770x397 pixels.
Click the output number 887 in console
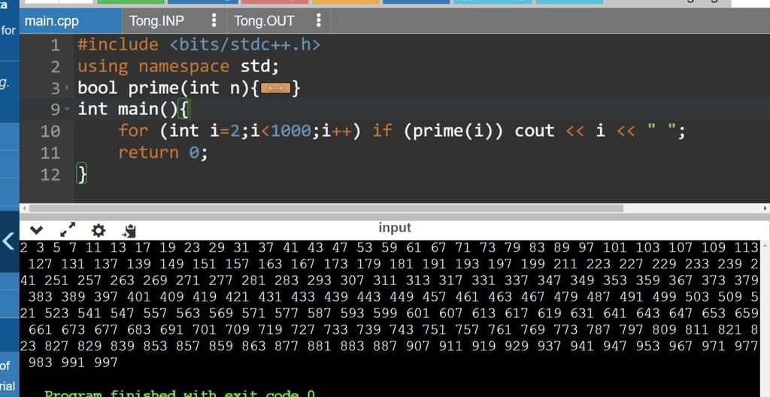point(384,346)
